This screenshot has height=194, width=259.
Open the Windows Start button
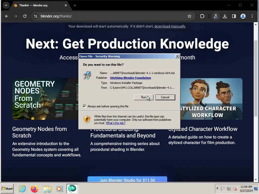pyautogui.click(x=7, y=188)
